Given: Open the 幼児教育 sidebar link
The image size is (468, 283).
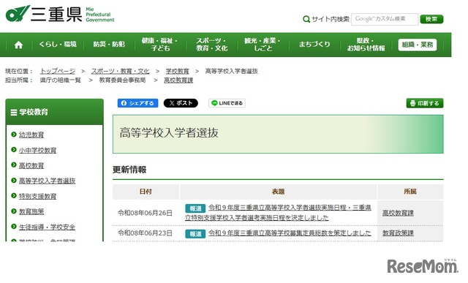Looking at the screenshot, I should click(31, 135).
